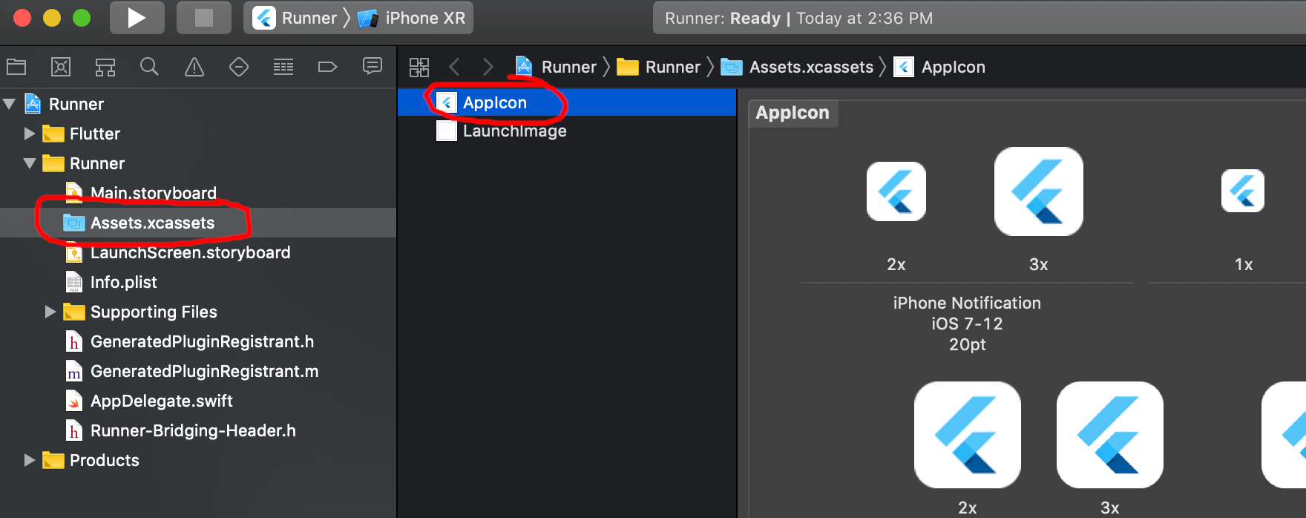1306x518 pixels.
Task: Open the Breakpoint navigator
Action: tap(327, 67)
